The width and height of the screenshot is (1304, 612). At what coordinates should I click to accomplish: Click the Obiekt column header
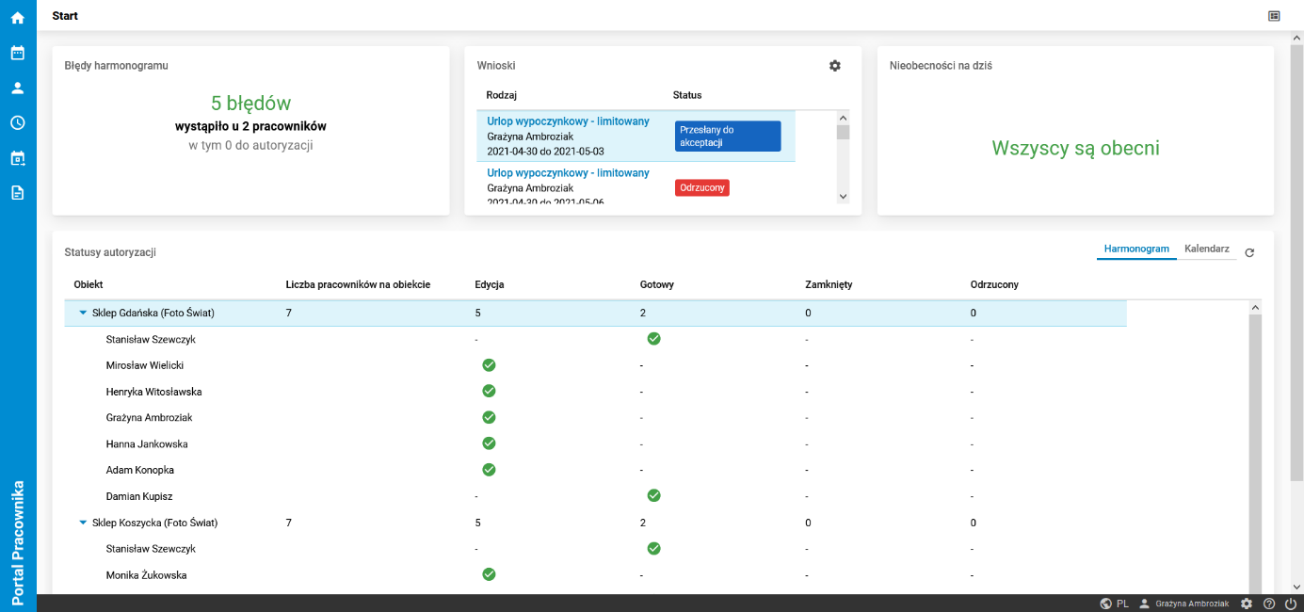coord(89,284)
